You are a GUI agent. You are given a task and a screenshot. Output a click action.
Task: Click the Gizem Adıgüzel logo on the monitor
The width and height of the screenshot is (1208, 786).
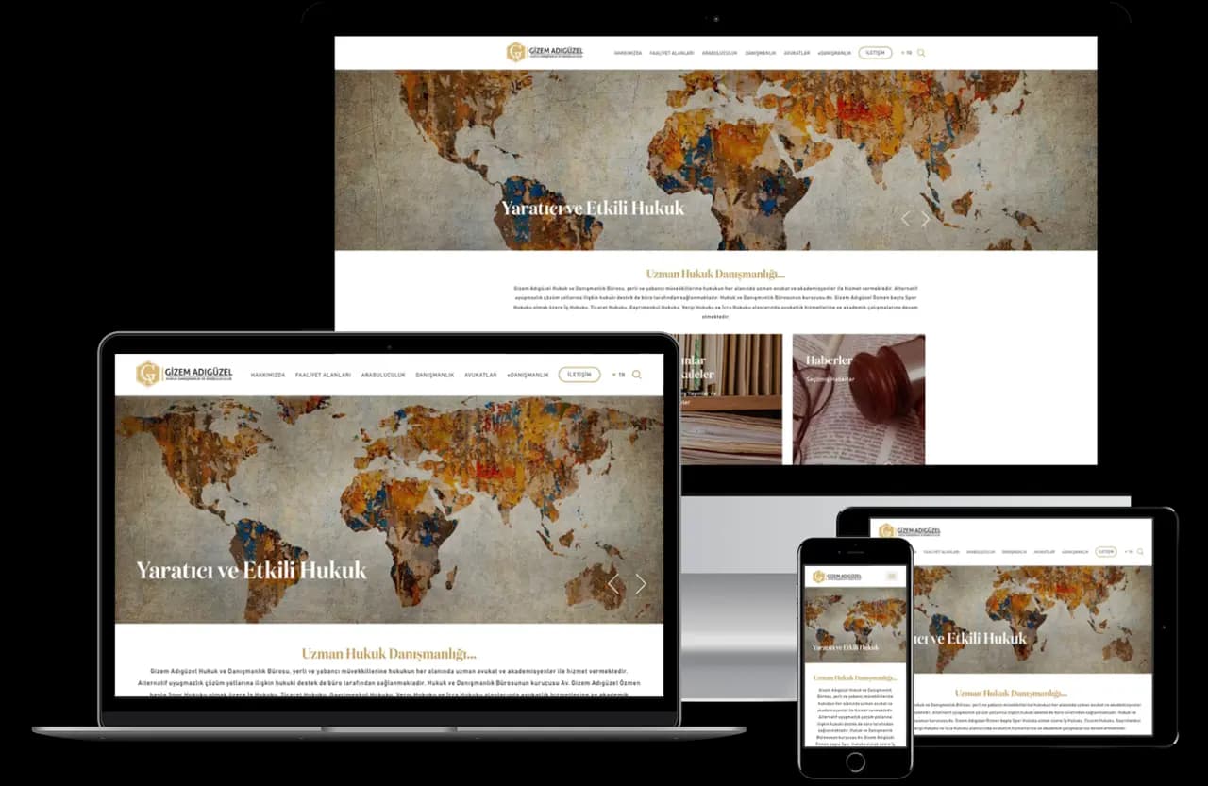(545, 52)
